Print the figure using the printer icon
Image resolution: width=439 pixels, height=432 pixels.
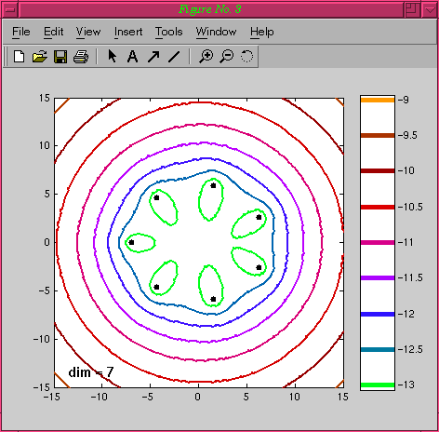81,57
